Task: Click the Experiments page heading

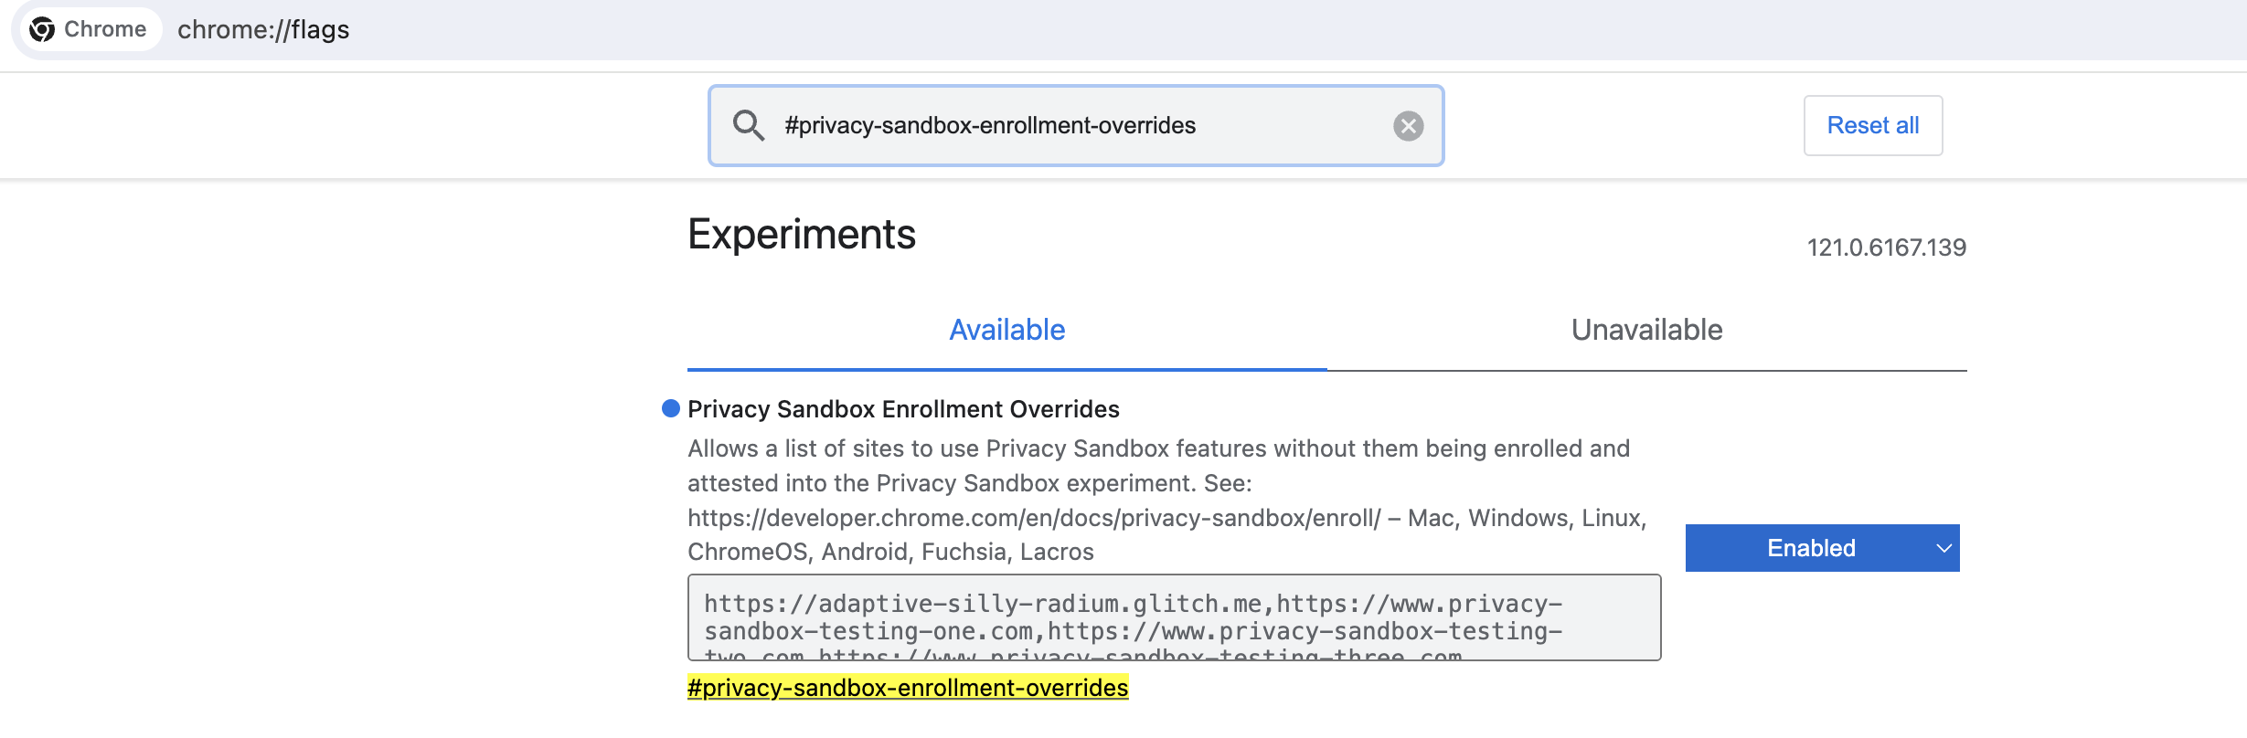Action: [802, 235]
